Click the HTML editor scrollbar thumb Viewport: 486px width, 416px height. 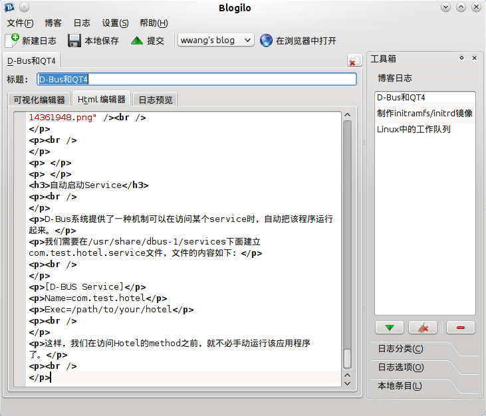[348, 359]
